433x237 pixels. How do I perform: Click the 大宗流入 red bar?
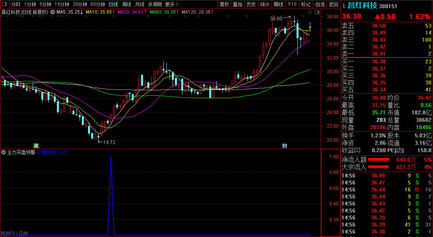tap(378, 167)
